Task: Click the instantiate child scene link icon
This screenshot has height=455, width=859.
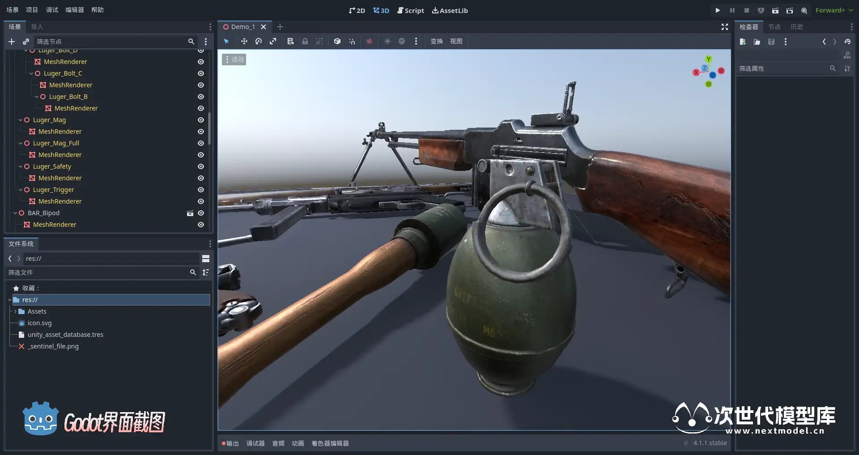Action: 26,42
